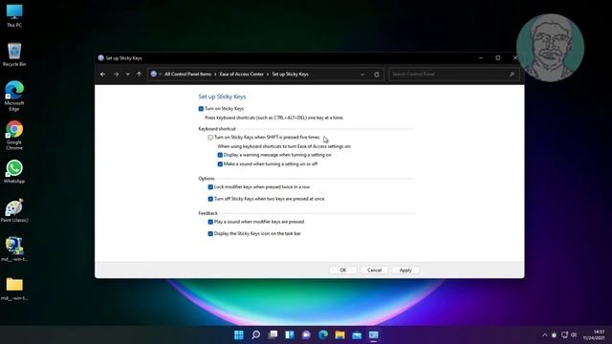Screen dimensions: 612x344
Task: Click the Apply button
Action: coord(405,269)
